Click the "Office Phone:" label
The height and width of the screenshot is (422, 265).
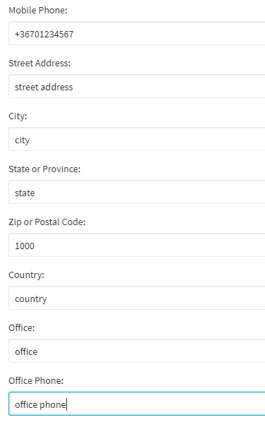(x=36, y=381)
